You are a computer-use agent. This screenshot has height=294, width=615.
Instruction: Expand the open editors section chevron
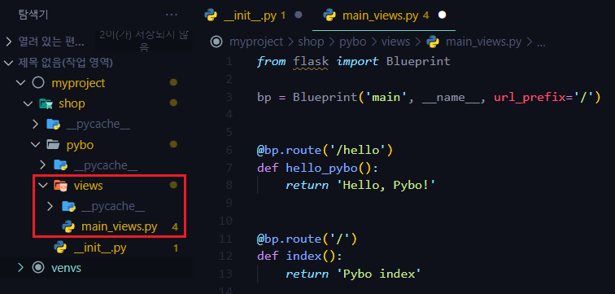coord(9,42)
